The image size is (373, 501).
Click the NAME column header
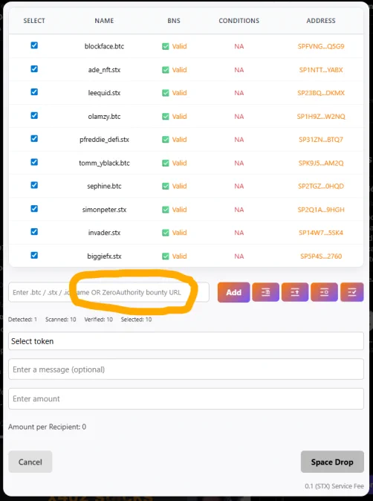tap(104, 21)
